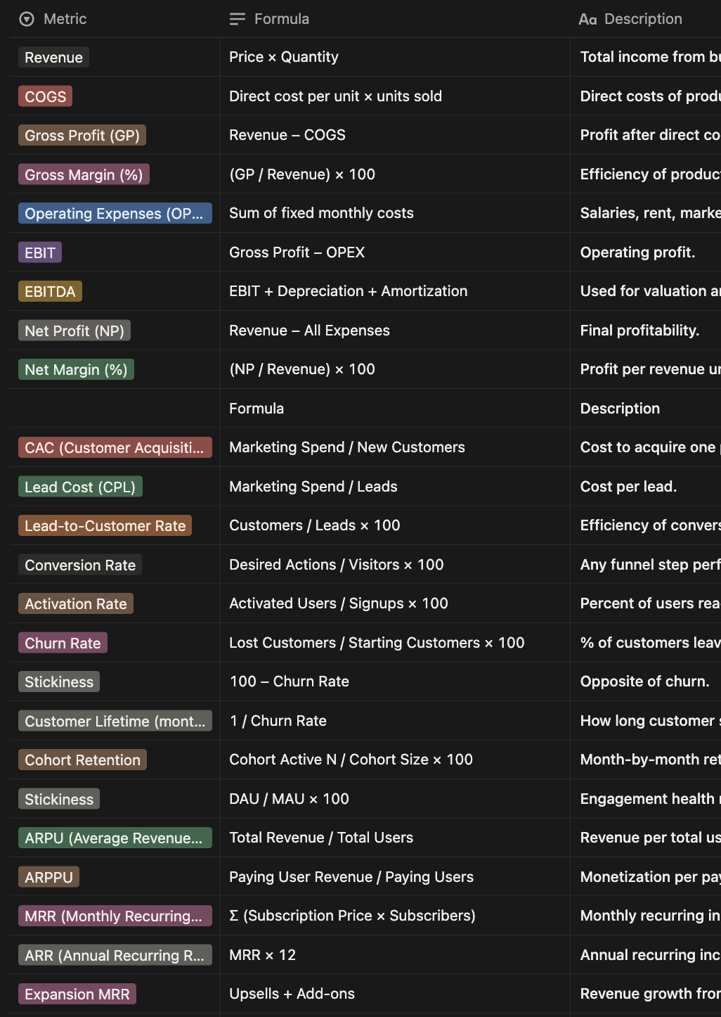Select the red COGS tag
This screenshot has height=1017, width=721.
46,96
